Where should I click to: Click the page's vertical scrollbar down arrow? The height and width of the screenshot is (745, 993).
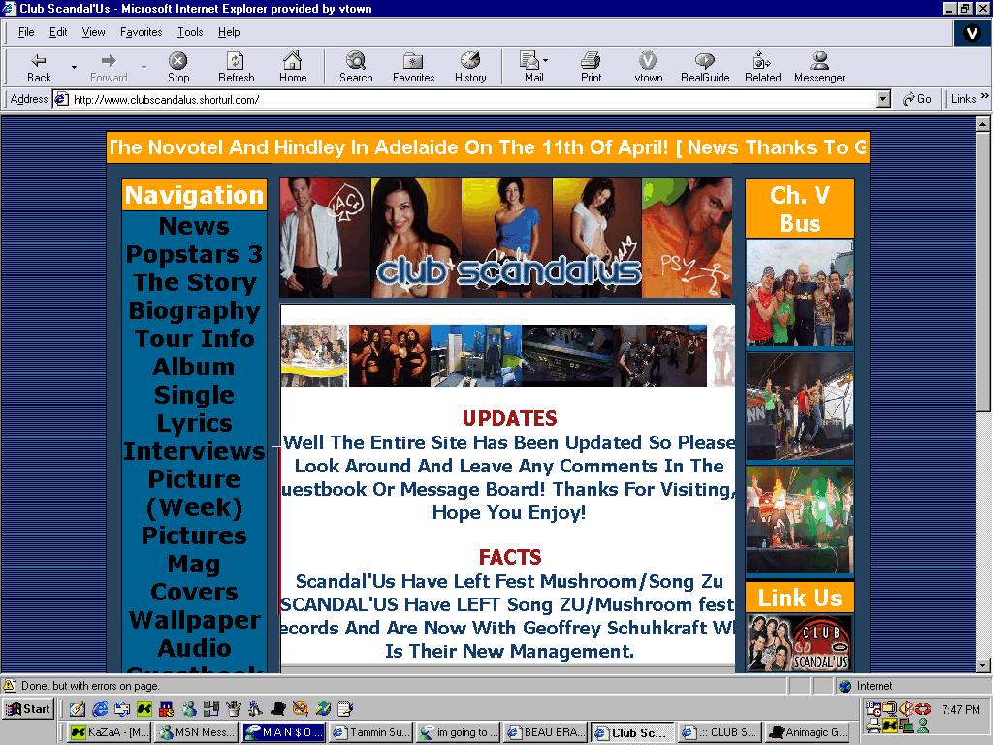[x=983, y=664]
